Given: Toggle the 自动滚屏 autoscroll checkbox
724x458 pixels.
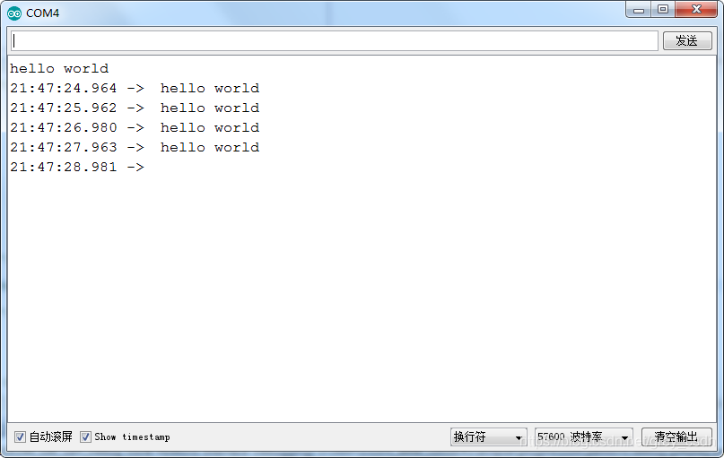Looking at the screenshot, I should pyautogui.click(x=20, y=436).
